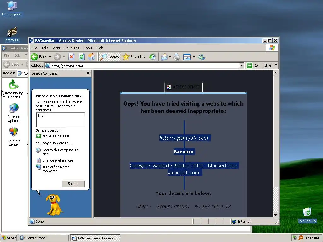Open the File menu in Control Panel window
Viewport: 323px width, 242px height.
[7, 55]
